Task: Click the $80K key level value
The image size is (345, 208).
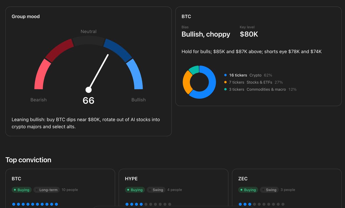Action: [249, 34]
